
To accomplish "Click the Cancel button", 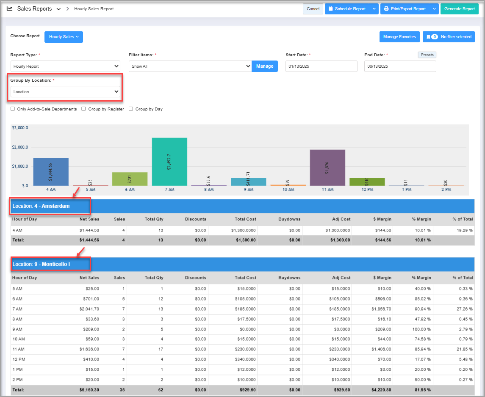I will 313,9.
